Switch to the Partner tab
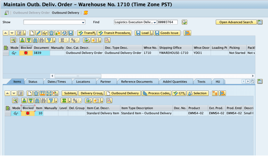This screenshot has width=268, height=156. pyautogui.click(x=105, y=82)
